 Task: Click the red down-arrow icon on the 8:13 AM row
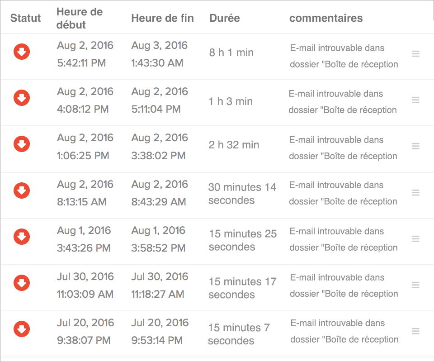[x=22, y=191]
